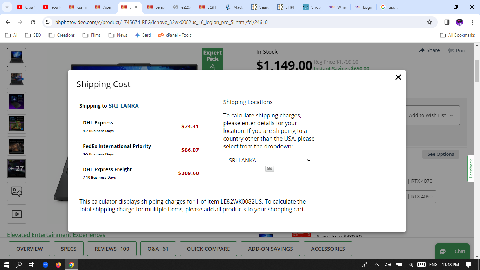Switch to the Lenovo tab
This screenshot has width=480, height=270.
tap(156, 7)
